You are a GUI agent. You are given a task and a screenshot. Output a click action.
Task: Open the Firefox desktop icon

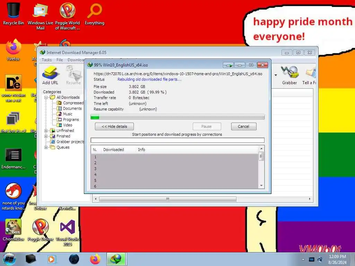[x=14, y=50]
